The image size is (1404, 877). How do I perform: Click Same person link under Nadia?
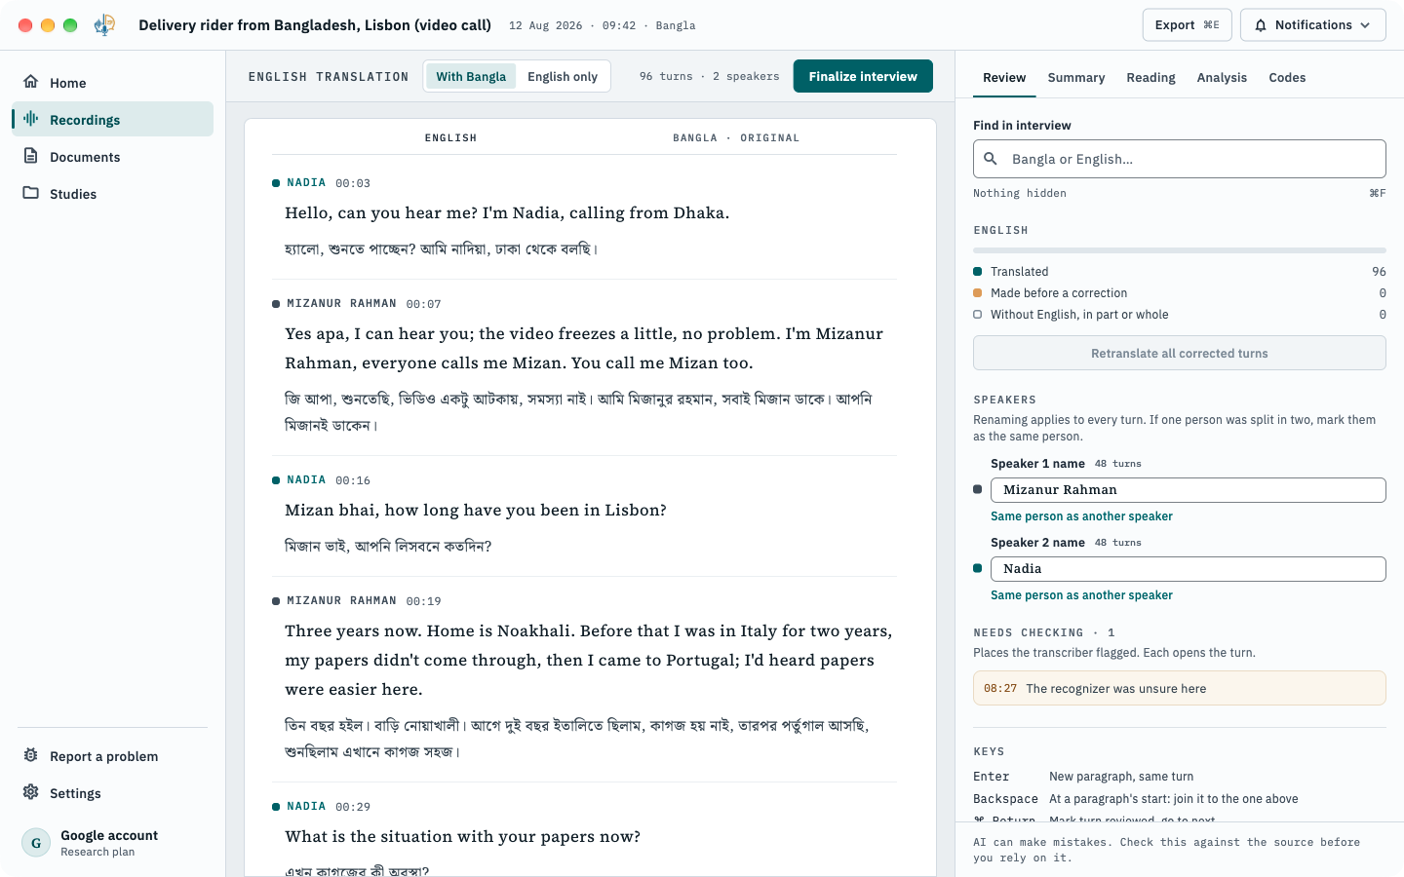click(x=1081, y=595)
